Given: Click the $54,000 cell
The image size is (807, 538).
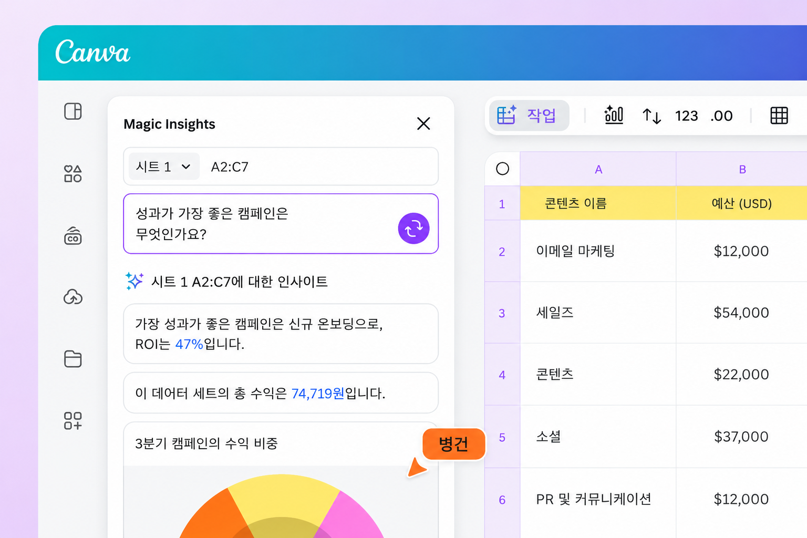Looking at the screenshot, I should pyautogui.click(x=742, y=313).
